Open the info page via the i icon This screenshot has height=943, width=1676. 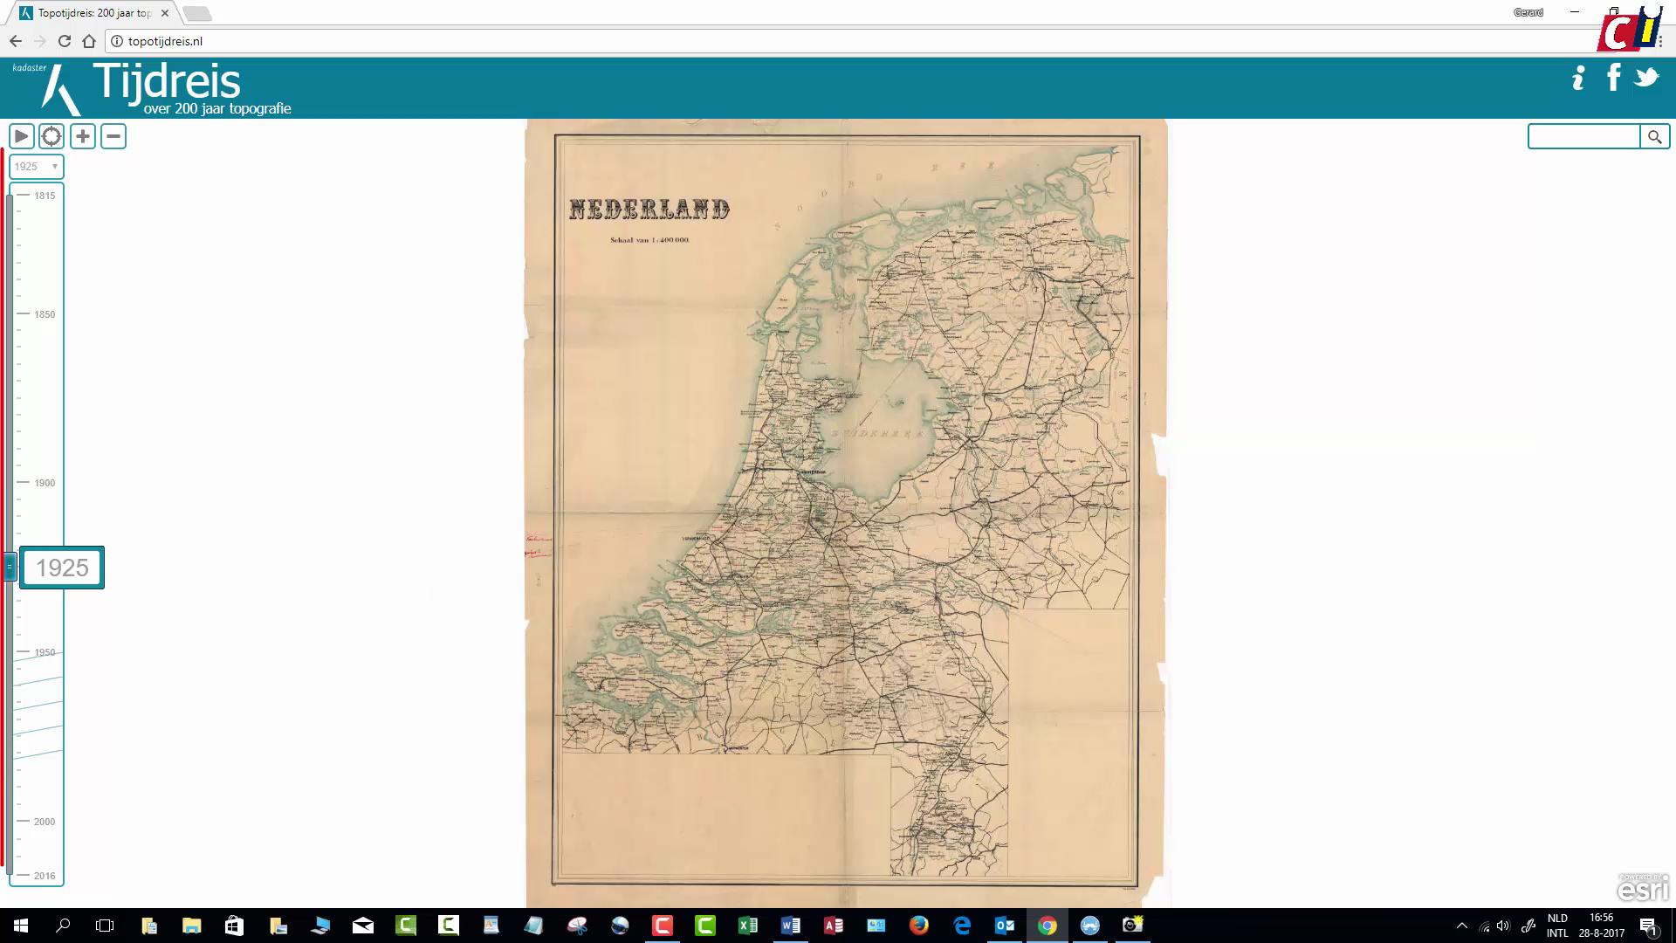[1577, 78]
